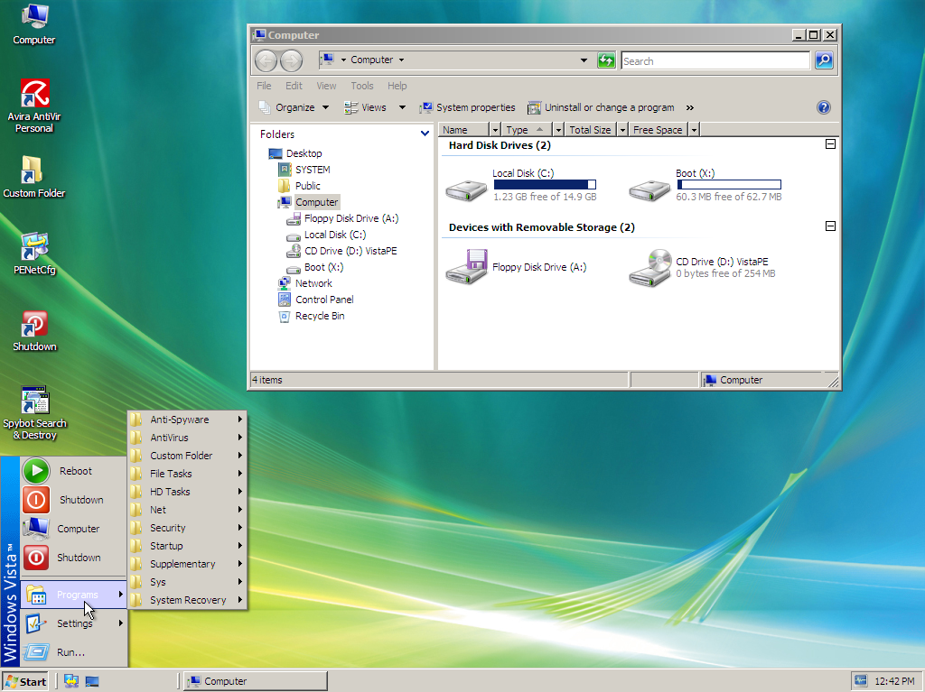Open the View menu
Image resolution: width=925 pixels, height=692 pixels.
326,86
